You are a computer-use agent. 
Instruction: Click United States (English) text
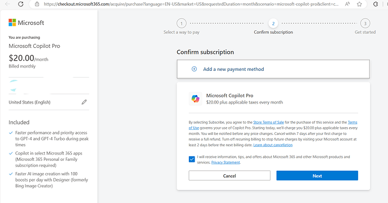tap(29, 102)
